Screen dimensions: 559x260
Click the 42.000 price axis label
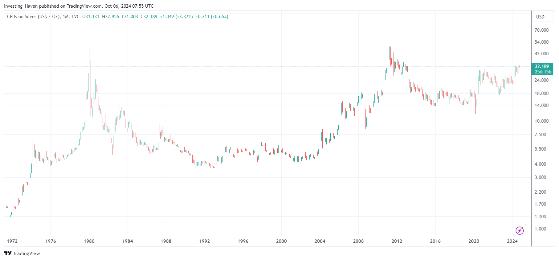(x=541, y=54)
